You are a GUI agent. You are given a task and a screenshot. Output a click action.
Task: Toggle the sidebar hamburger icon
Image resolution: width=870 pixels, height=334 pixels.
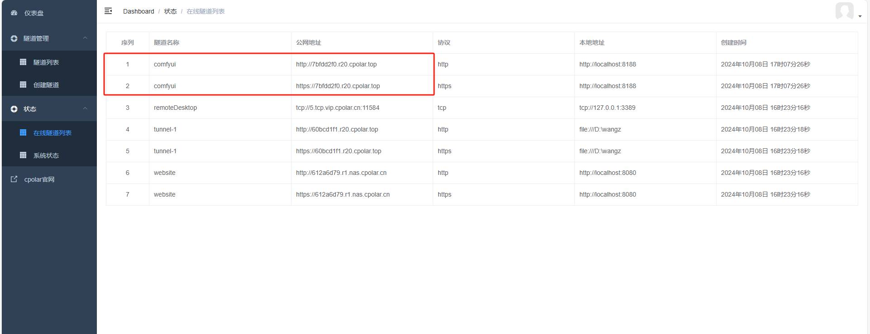(x=108, y=11)
